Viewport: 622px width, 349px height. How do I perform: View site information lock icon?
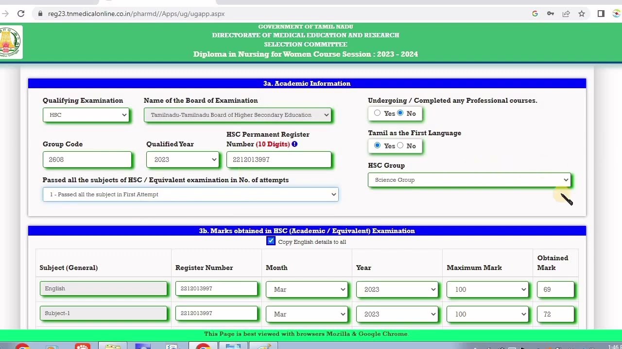[40, 14]
